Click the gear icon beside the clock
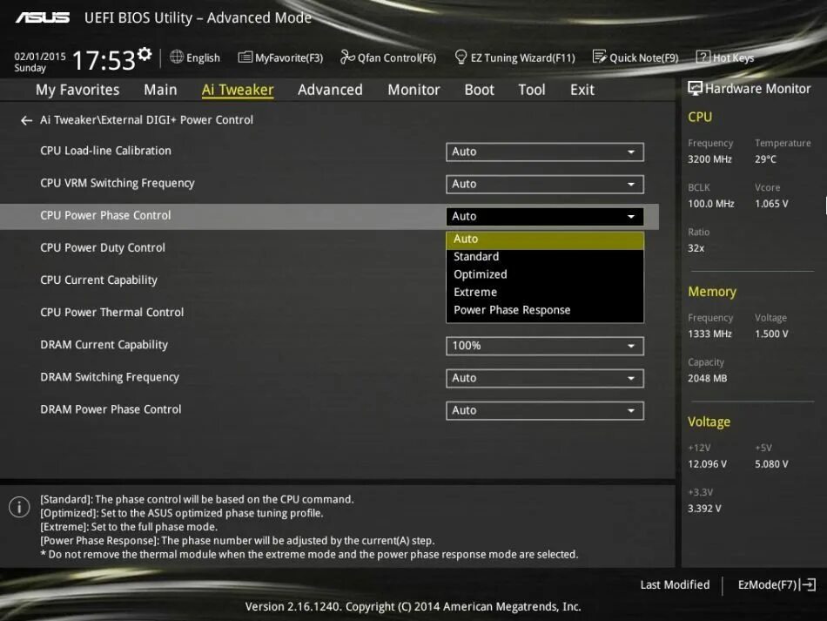Image resolution: width=827 pixels, height=621 pixels. [145, 54]
